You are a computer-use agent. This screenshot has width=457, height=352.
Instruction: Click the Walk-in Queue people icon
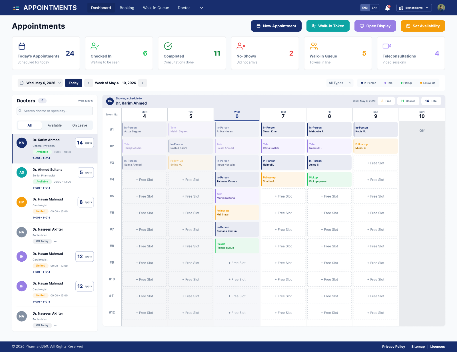pos(314,46)
